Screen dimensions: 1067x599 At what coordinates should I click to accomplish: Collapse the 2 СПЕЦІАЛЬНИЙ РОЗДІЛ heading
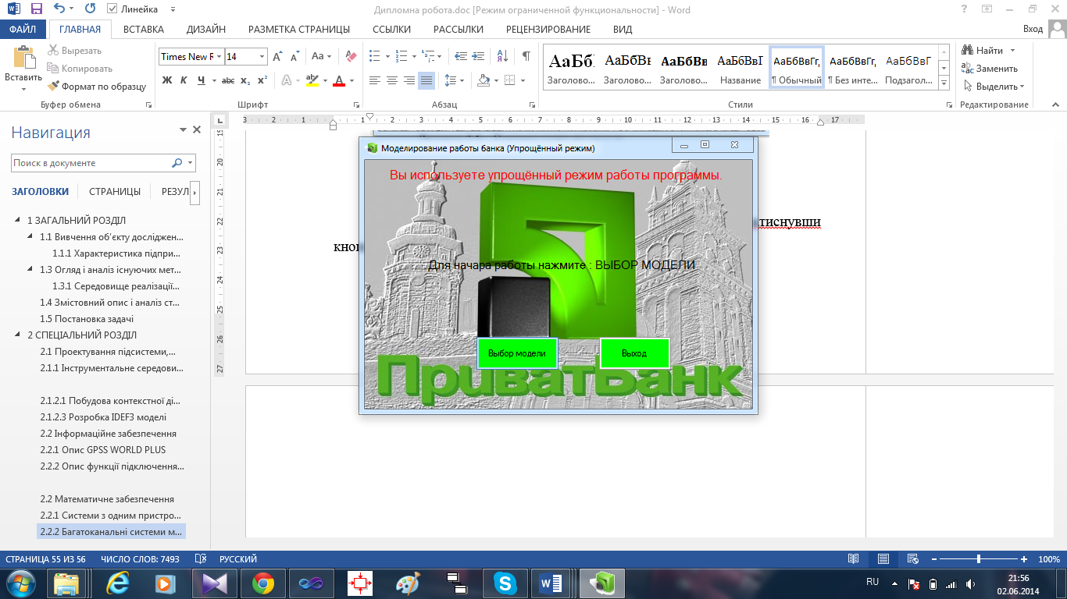[20, 335]
